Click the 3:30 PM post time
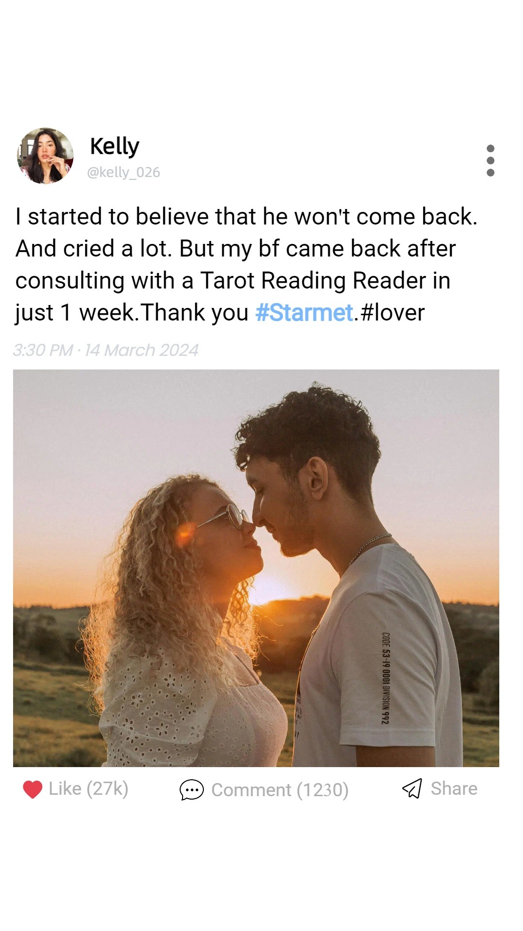Screen dimensions: 523x931 click(x=43, y=350)
